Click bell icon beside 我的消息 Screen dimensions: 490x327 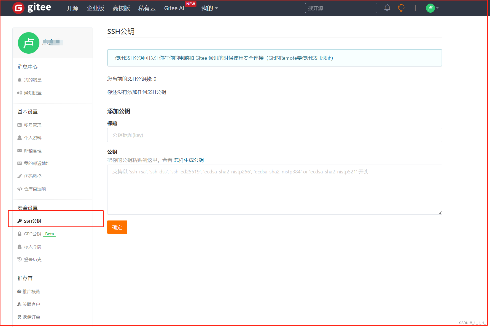coord(20,80)
